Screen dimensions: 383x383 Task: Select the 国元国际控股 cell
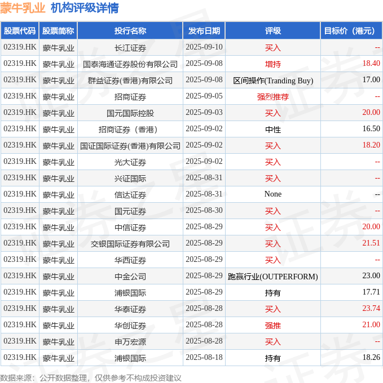130,113
